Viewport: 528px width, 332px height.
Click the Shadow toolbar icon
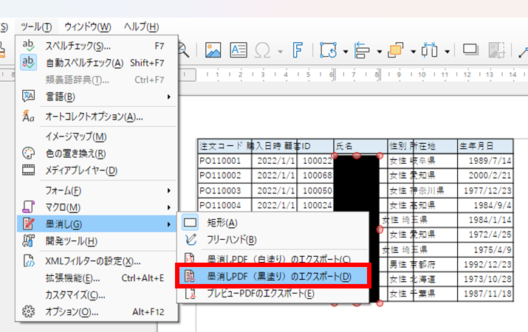(x=470, y=51)
